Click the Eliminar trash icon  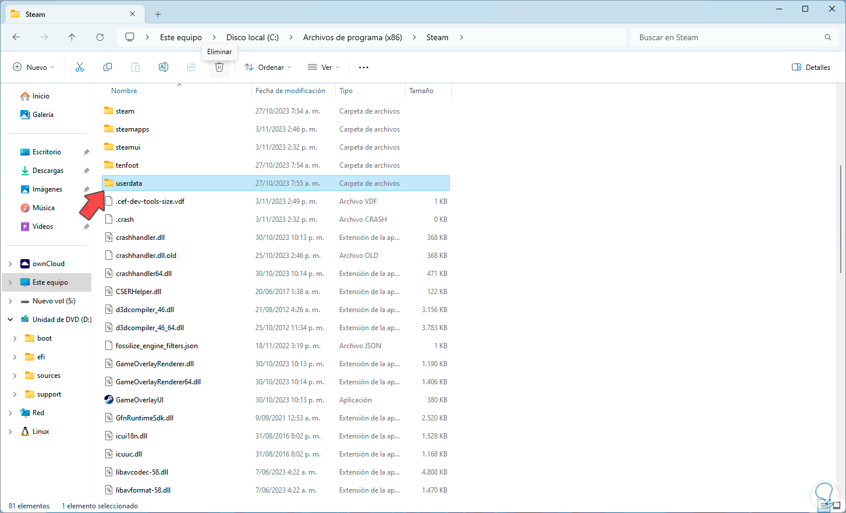point(219,68)
